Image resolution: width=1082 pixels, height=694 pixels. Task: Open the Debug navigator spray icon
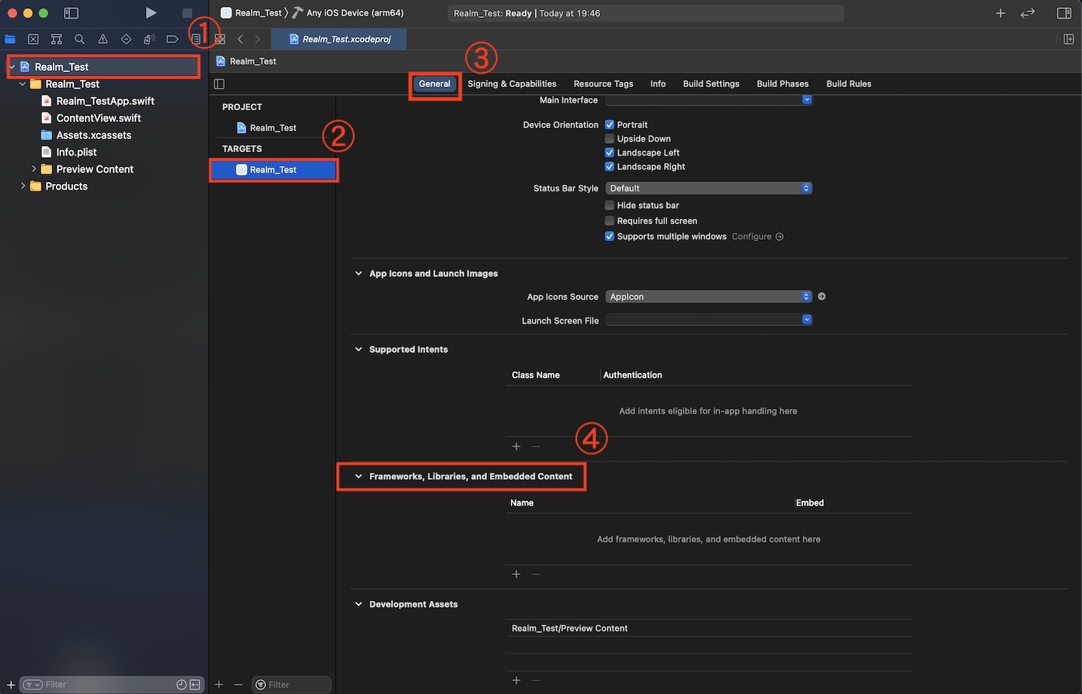tap(149, 39)
